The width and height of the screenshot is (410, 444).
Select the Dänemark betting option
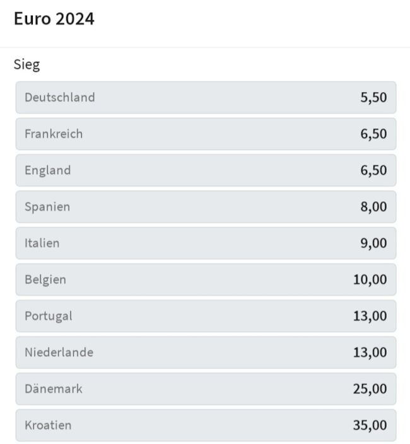coord(206,389)
